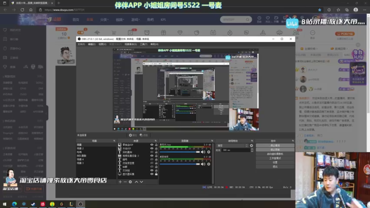Open the Douyu pulse waveform icon
The image size is (370, 208).
97,32
